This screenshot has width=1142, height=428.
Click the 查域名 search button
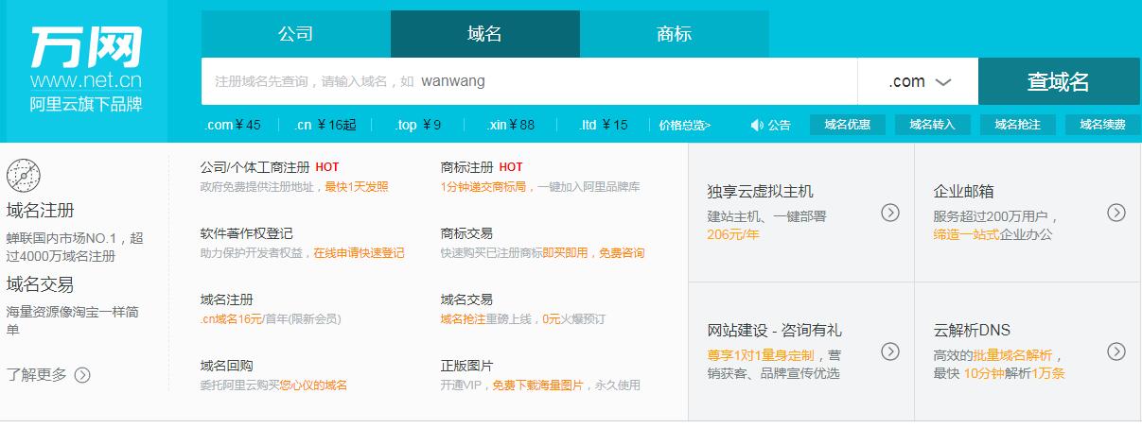[1059, 81]
